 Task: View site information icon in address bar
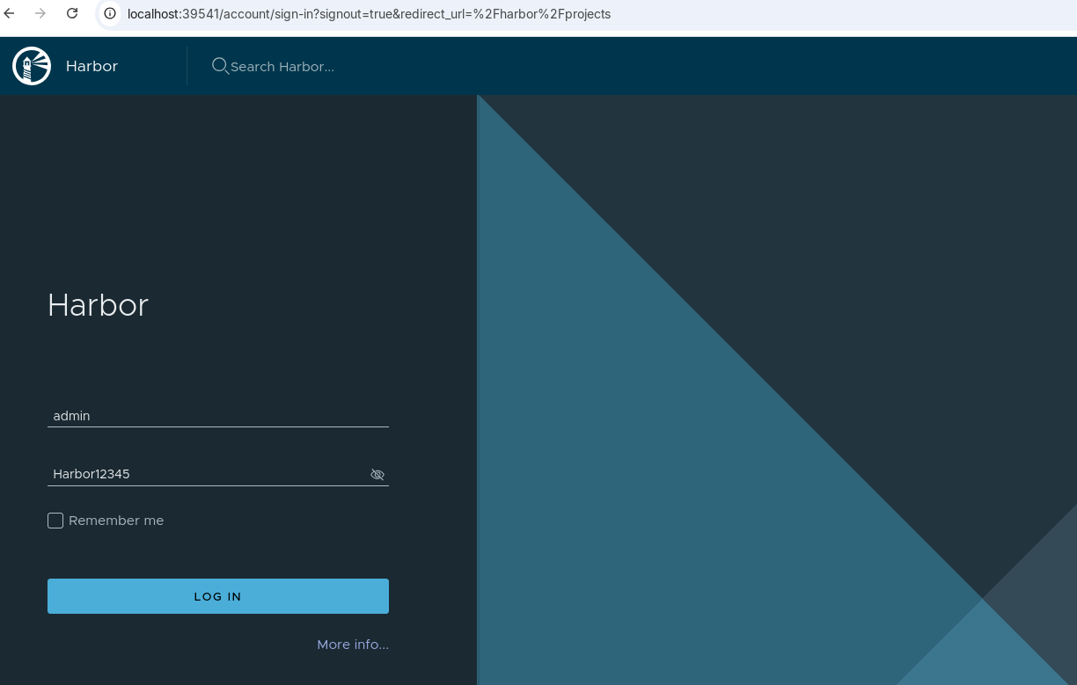[110, 14]
